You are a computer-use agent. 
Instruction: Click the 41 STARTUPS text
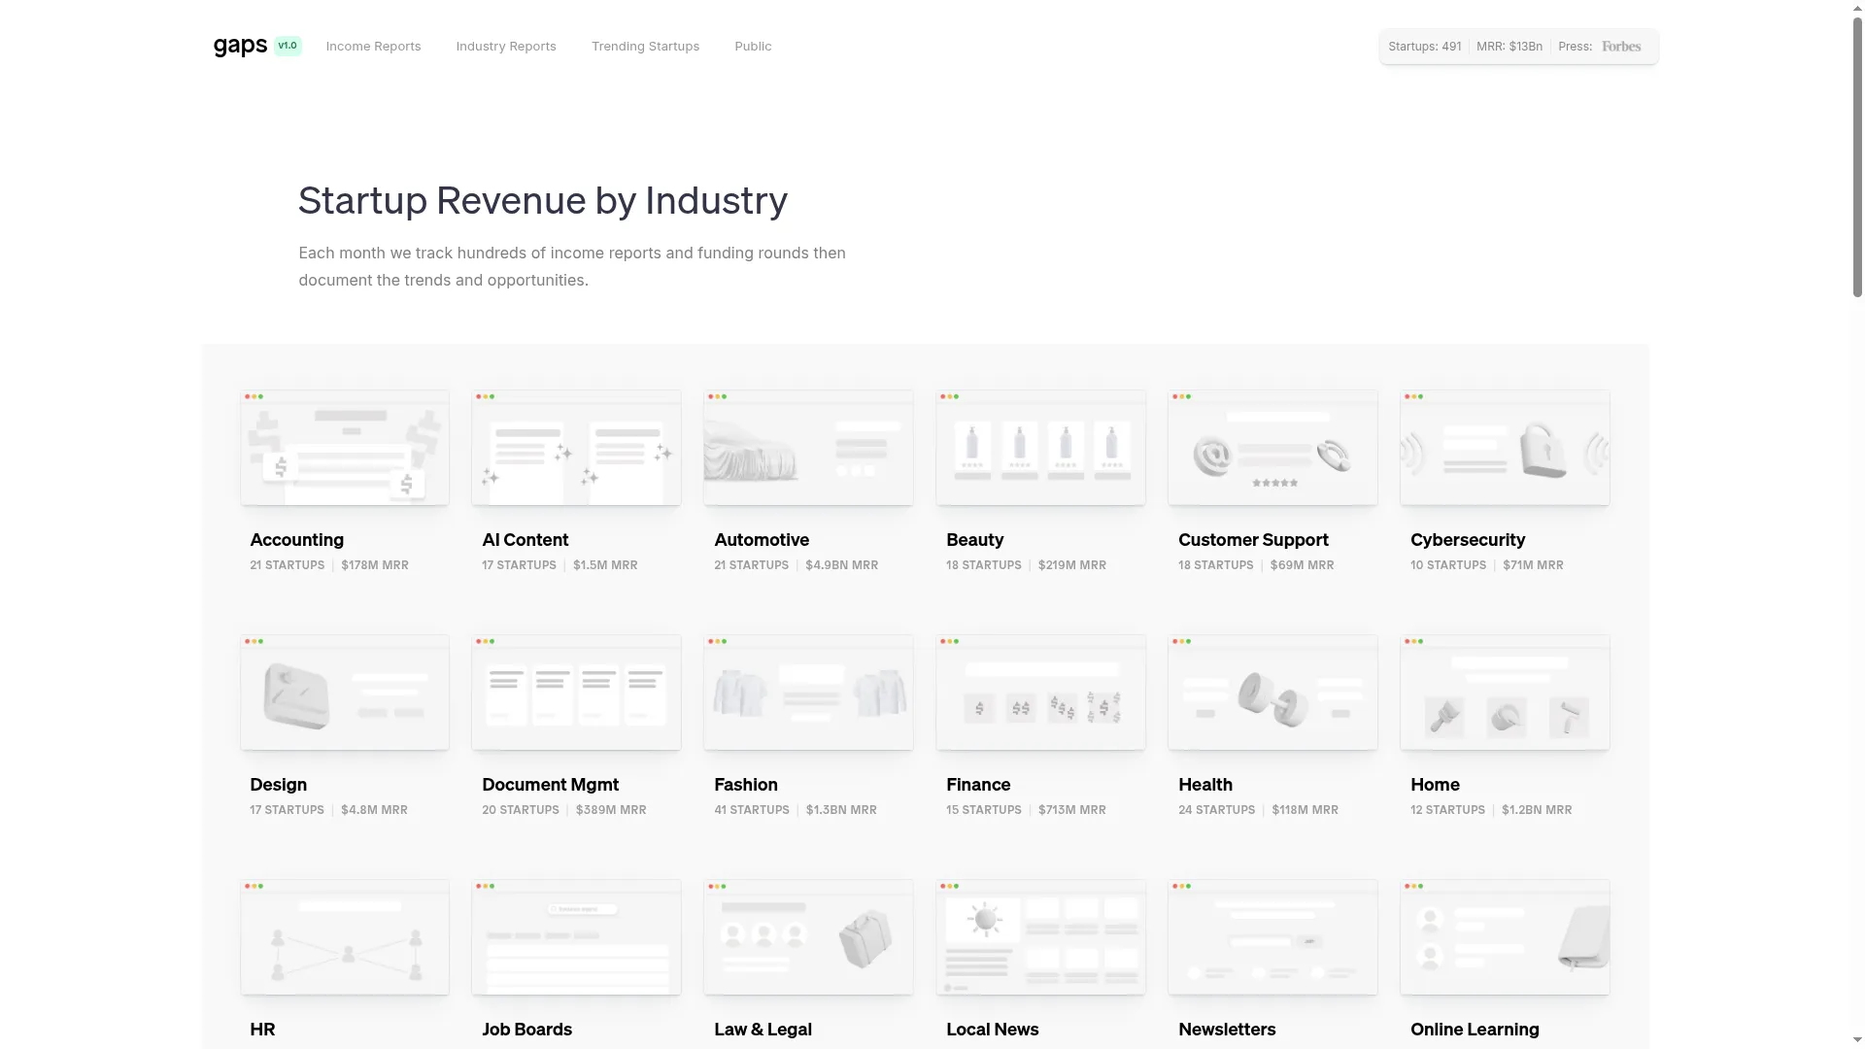coord(752,810)
